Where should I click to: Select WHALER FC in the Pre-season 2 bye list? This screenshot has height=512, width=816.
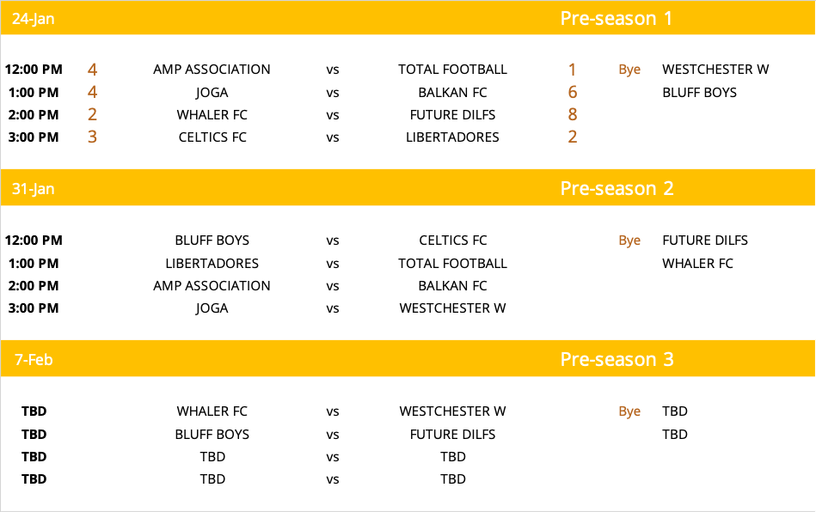[x=697, y=263]
